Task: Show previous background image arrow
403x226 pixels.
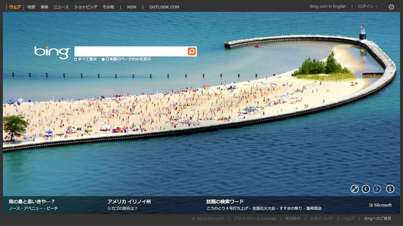Action: (366, 189)
